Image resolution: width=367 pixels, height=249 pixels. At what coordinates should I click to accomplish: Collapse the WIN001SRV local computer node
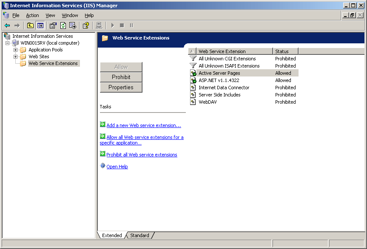coord(8,43)
